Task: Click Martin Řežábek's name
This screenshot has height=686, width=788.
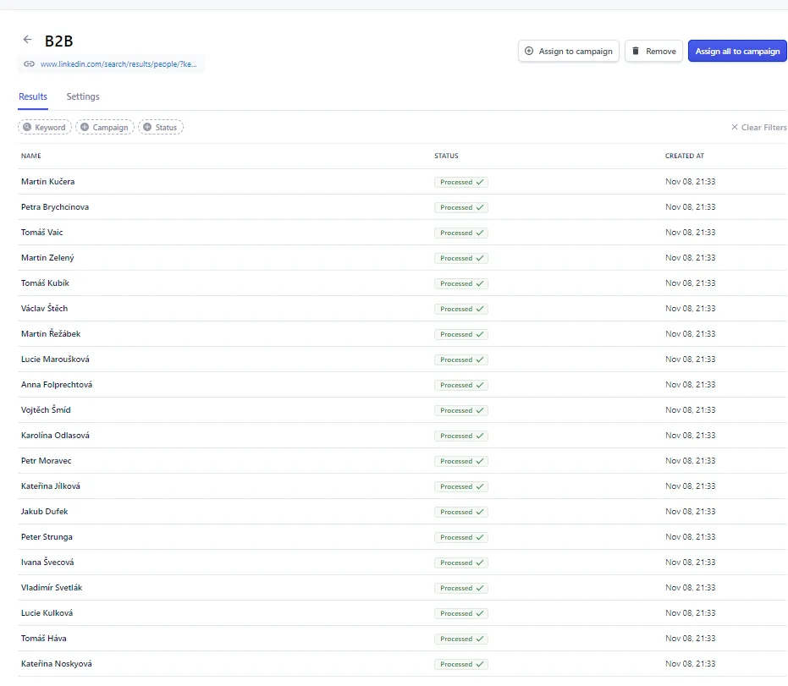Action: point(51,333)
